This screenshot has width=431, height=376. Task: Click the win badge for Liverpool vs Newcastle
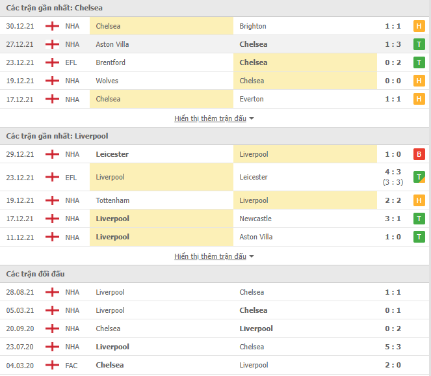pyautogui.click(x=419, y=219)
